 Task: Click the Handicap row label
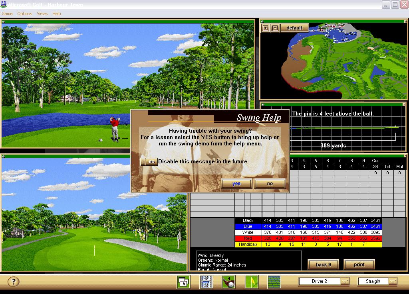pos(248,244)
